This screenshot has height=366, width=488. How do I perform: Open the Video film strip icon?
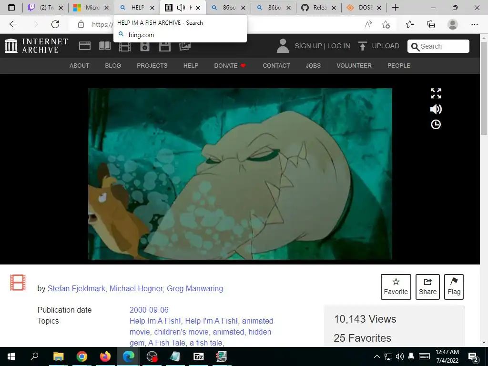click(x=125, y=46)
